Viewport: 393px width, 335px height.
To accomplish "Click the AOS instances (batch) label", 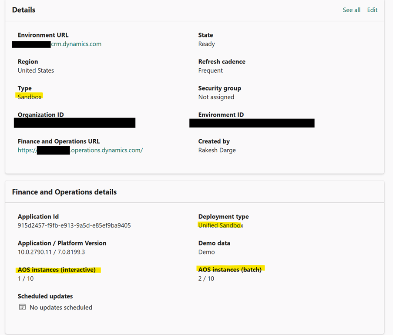I will click(x=230, y=270).
